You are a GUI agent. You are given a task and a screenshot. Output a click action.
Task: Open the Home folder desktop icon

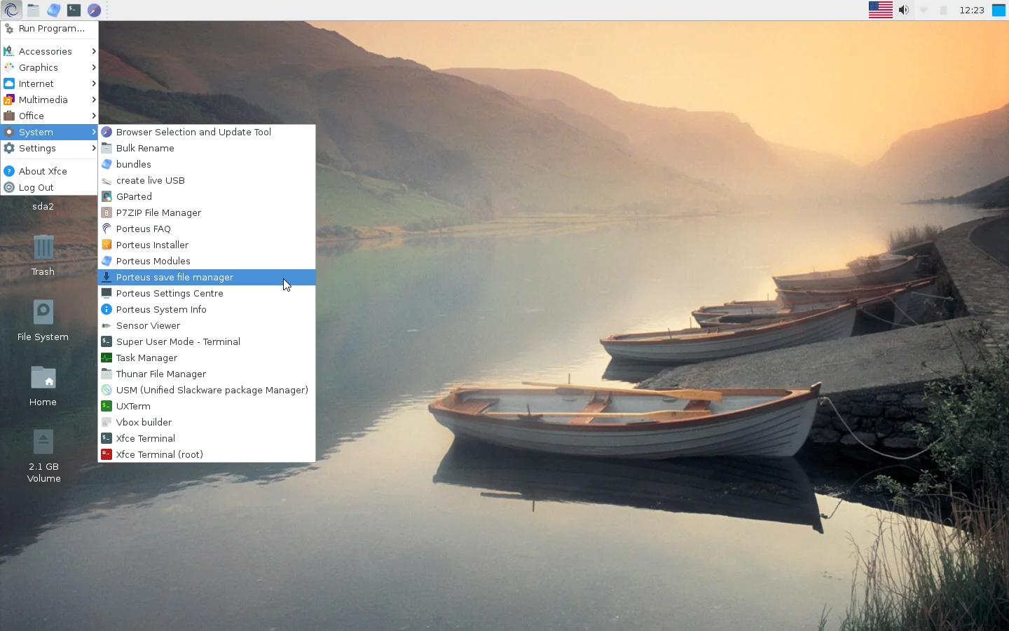click(43, 384)
